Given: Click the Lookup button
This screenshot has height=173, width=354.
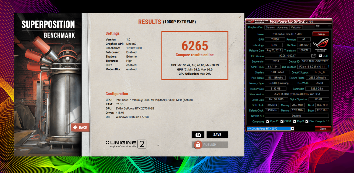Looking at the screenshot, I should pos(321,34).
